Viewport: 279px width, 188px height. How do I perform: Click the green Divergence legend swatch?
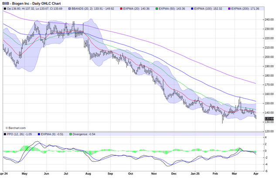71,134
